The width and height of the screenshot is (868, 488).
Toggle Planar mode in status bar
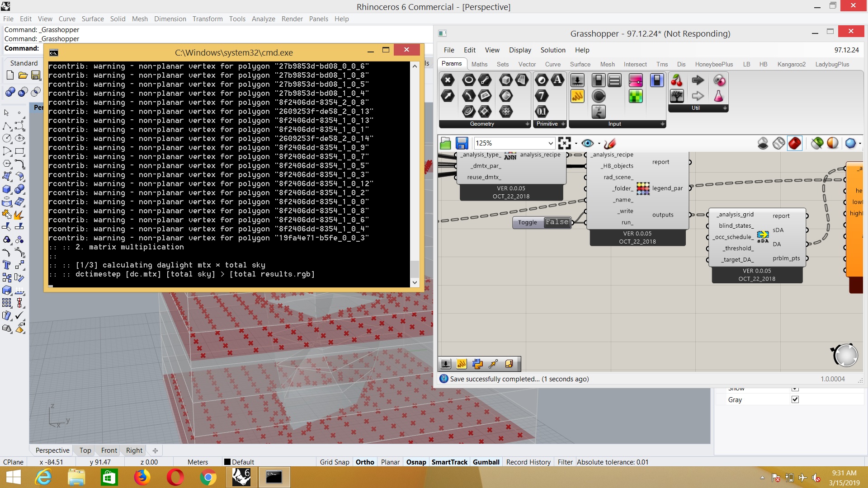tap(390, 462)
